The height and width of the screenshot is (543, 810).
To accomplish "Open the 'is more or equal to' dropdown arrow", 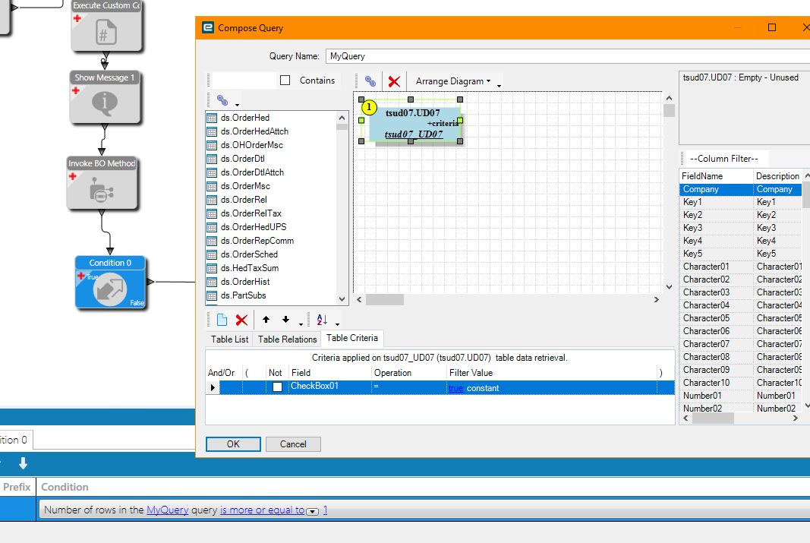I will [x=312, y=512].
